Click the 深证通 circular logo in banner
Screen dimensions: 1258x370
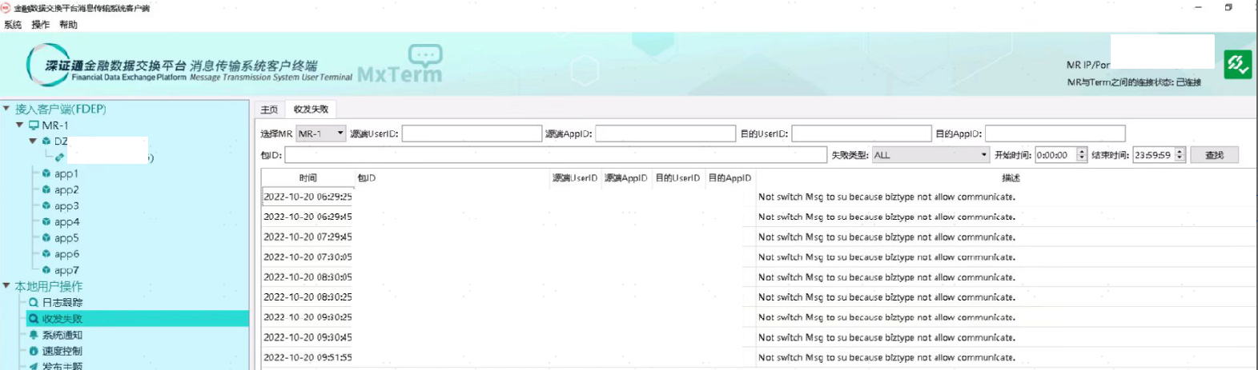pos(48,65)
